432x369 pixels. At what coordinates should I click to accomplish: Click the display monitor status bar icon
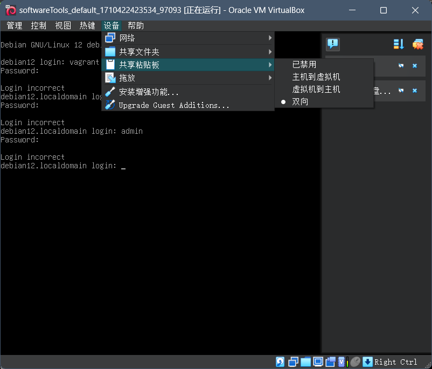pos(318,361)
